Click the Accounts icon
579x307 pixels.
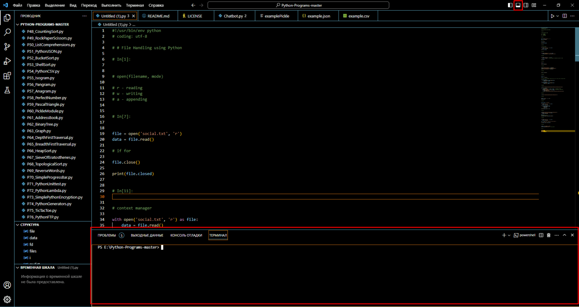(x=7, y=285)
